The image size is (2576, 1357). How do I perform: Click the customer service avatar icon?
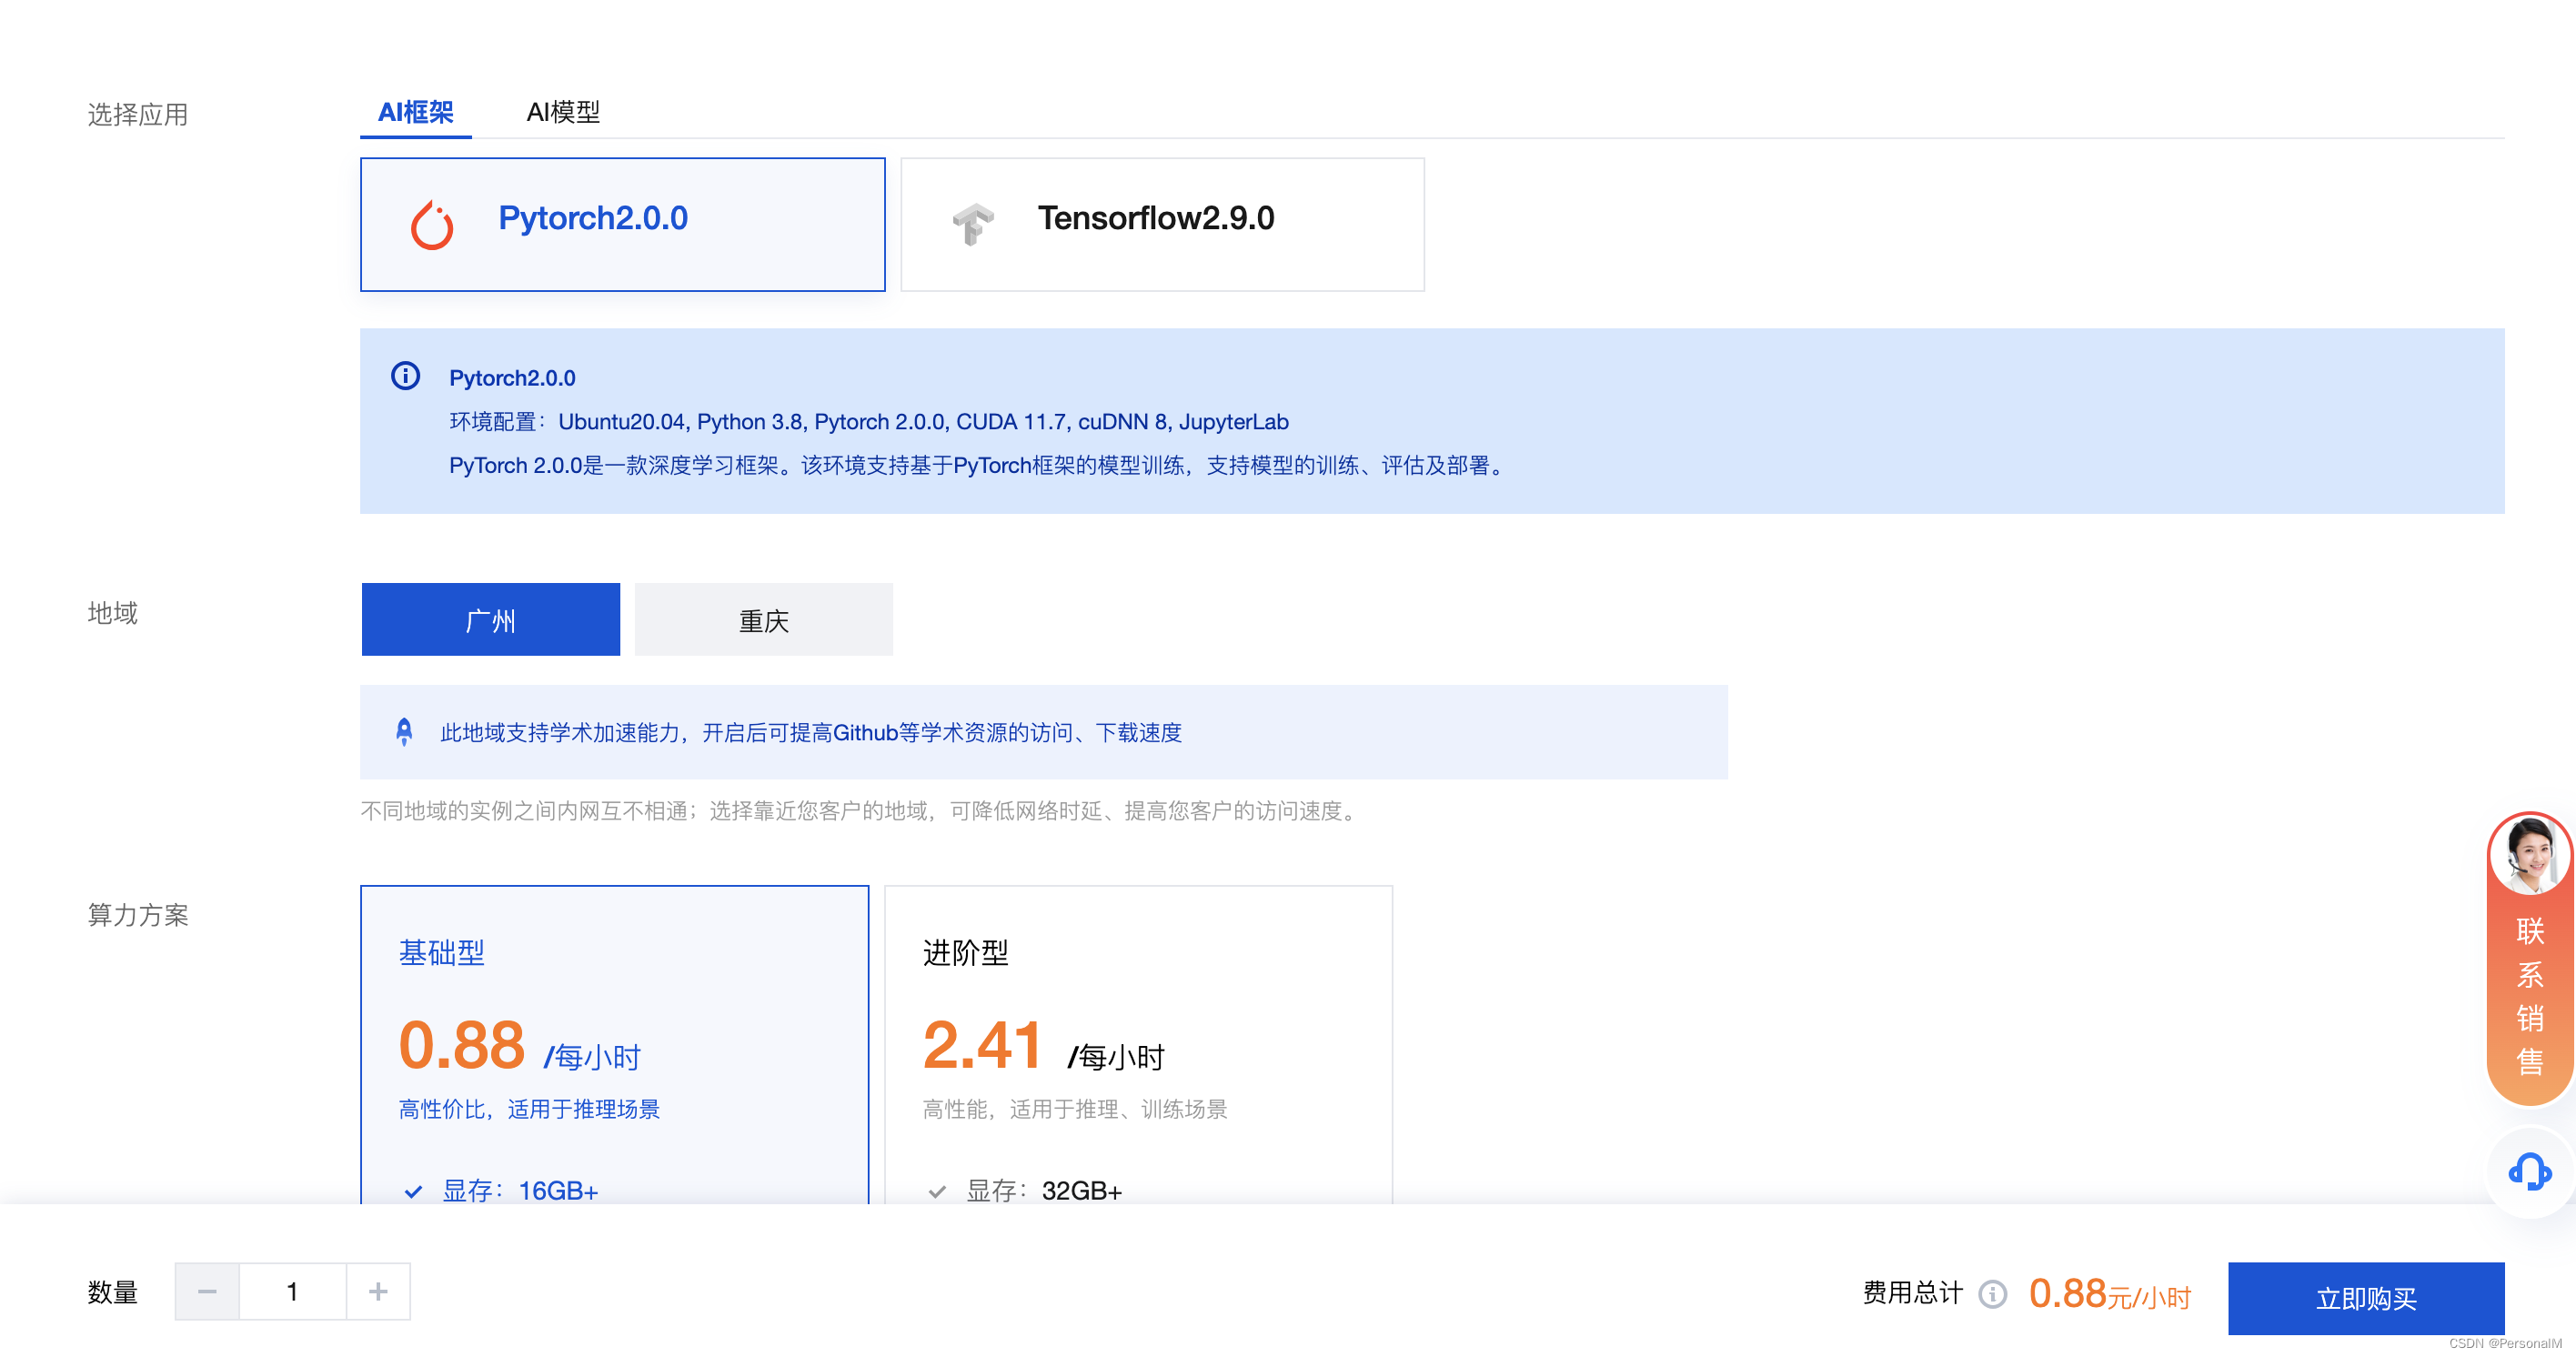pos(2529,854)
